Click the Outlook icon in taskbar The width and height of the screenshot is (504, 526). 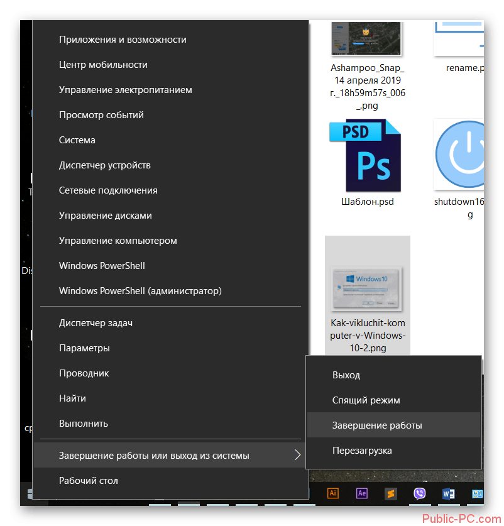[x=477, y=494]
